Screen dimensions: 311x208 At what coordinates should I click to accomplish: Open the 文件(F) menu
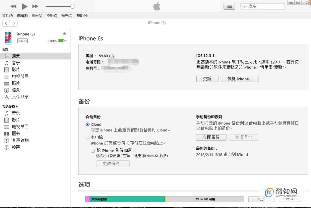tap(7, 16)
